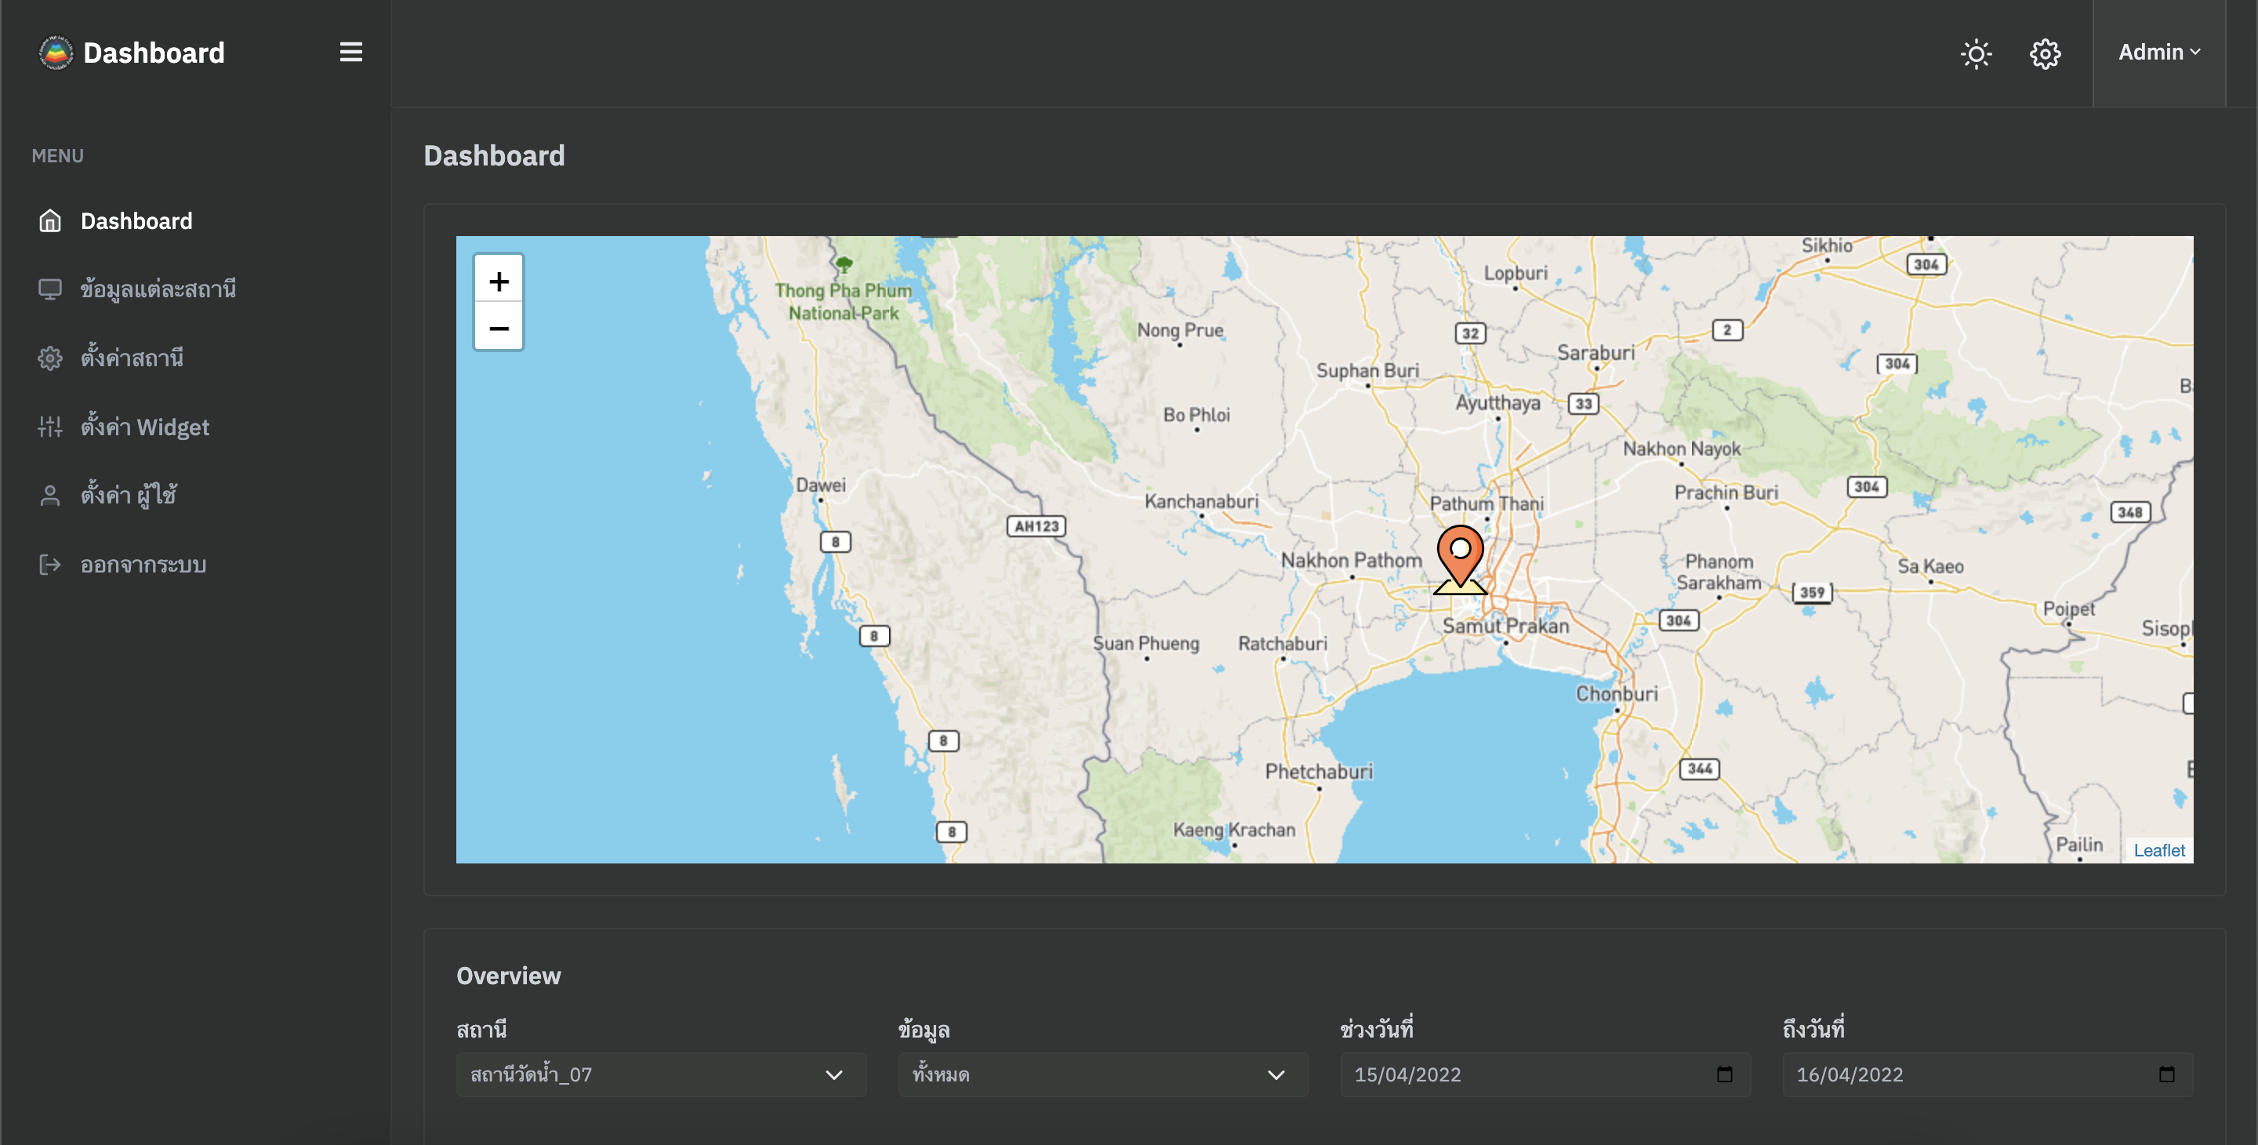This screenshot has height=1145, width=2258.
Task: Click the Saraburi label on map
Action: point(1595,352)
